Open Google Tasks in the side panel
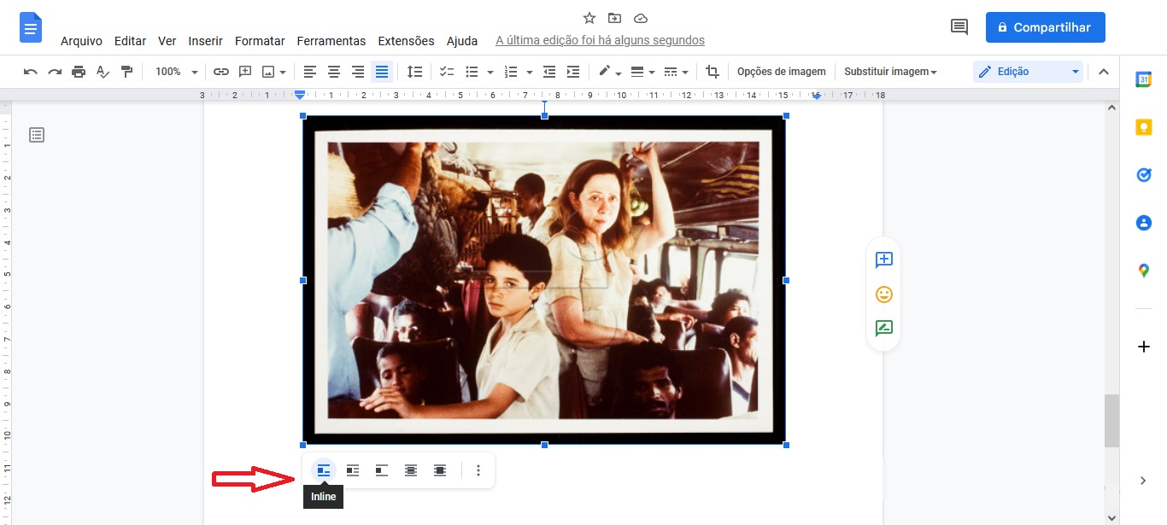Image resolution: width=1167 pixels, height=525 pixels. point(1144,175)
